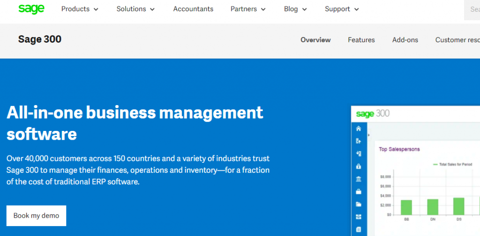
Task: Switch to the Features tab
Action: coord(361,40)
